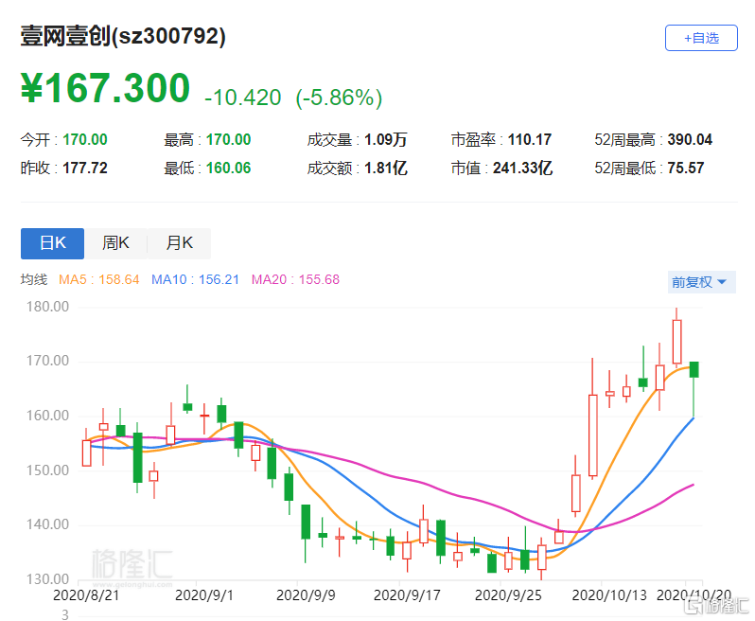Switch to 日K daily chart tab

pos(52,243)
